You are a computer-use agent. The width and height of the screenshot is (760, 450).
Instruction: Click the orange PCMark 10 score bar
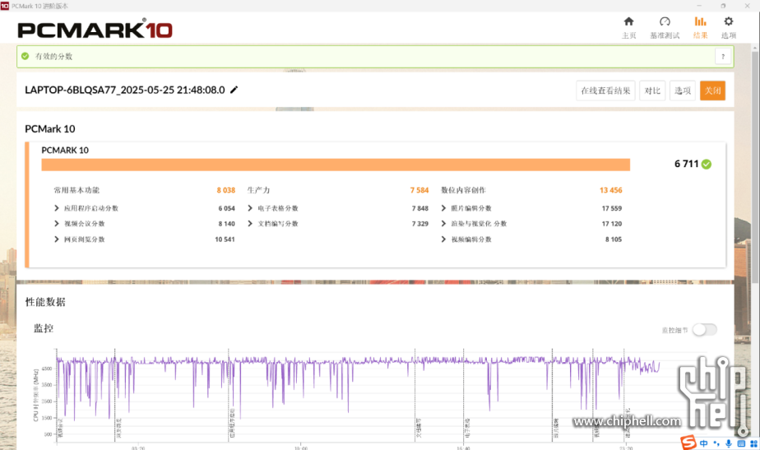point(336,165)
